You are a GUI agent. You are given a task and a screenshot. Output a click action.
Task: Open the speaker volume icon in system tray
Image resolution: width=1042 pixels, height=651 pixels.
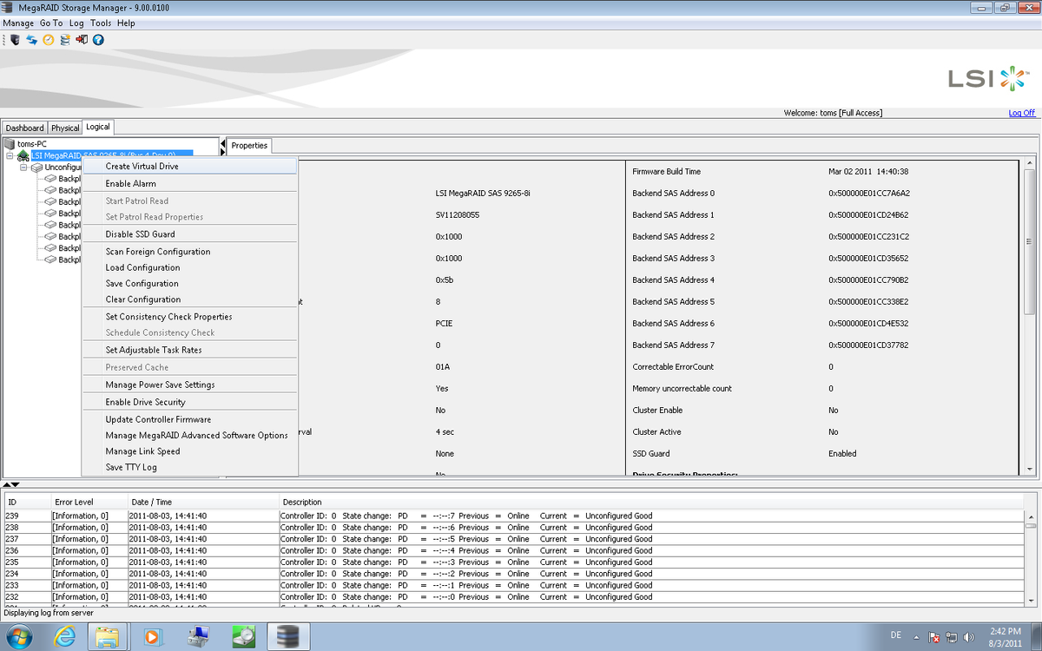[966, 637]
